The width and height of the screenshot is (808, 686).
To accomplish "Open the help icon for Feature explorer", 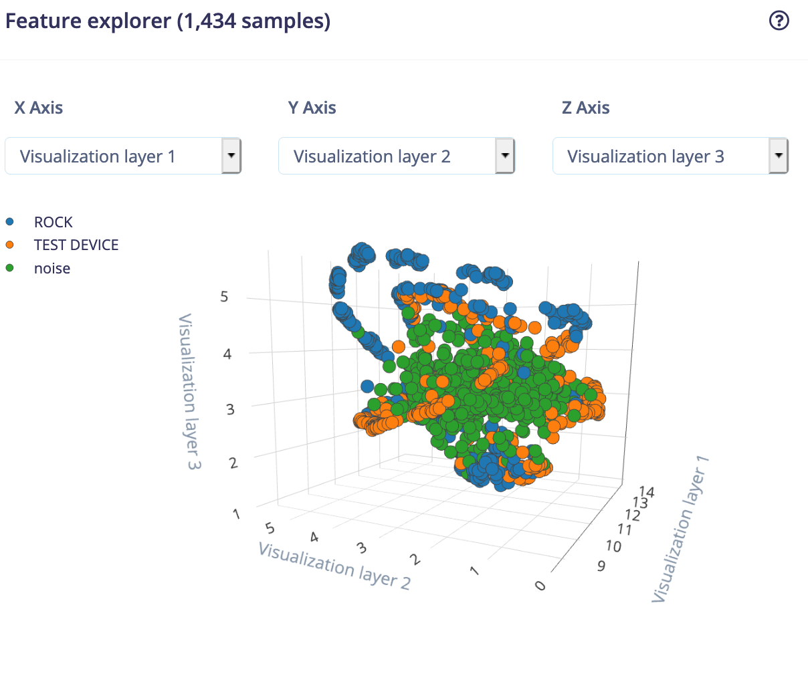I will (779, 21).
